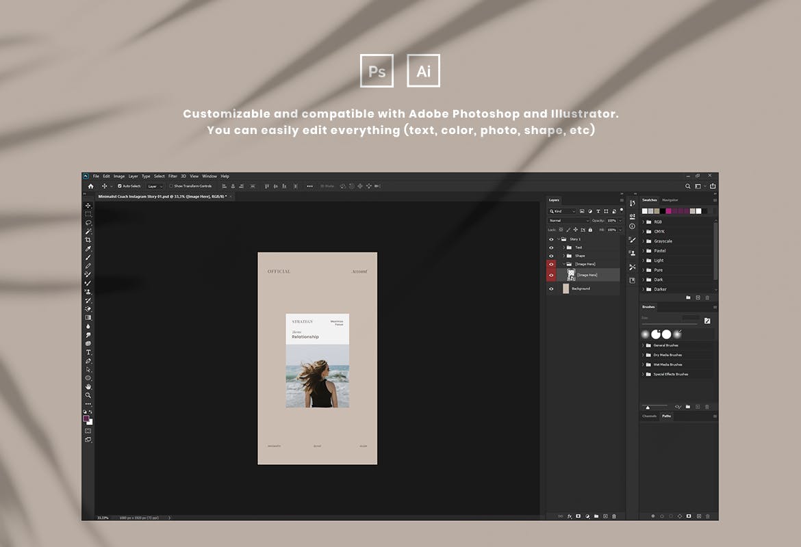Hide the Background layer

click(551, 289)
